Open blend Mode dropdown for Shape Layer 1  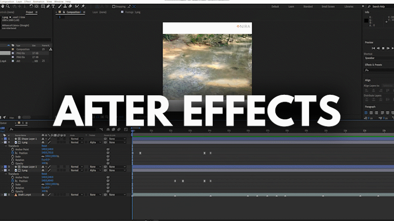[77, 139]
